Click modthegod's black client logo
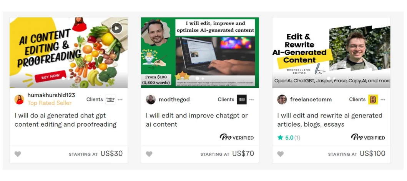The image size is (407, 181). 242,99
